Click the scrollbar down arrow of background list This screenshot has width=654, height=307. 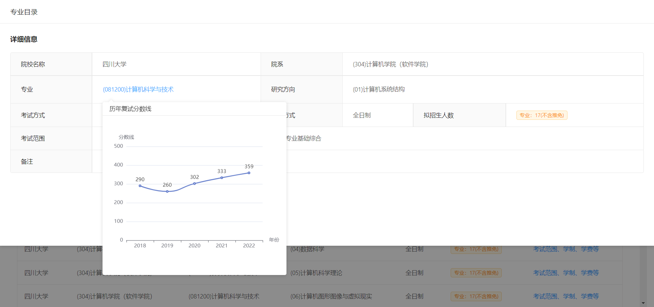point(643,303)
